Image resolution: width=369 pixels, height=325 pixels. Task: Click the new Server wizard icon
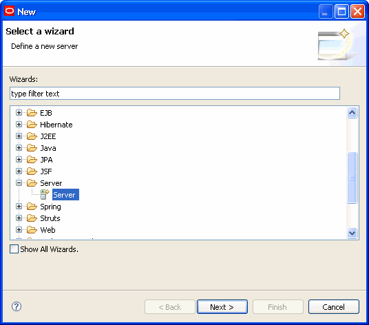point(45,195)
